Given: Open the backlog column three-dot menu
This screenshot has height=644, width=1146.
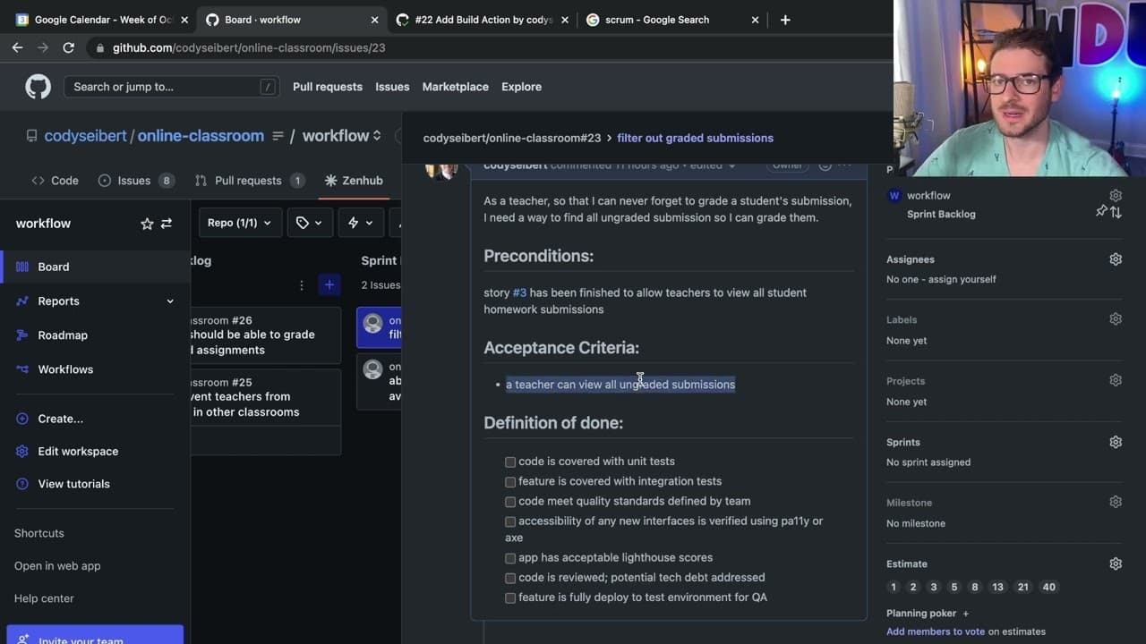Looking at the screenshot, I should click(x=302, y=284).
